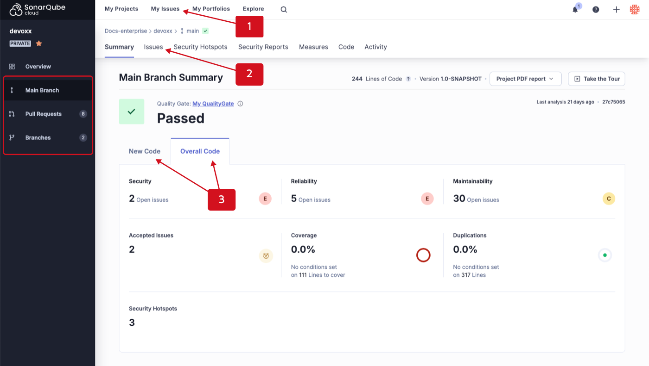The width and height of the screenshot is (649, 366).
Task: Click the red Coverage ring indicator
Action: pyautogui.click(x=423, y=255)
